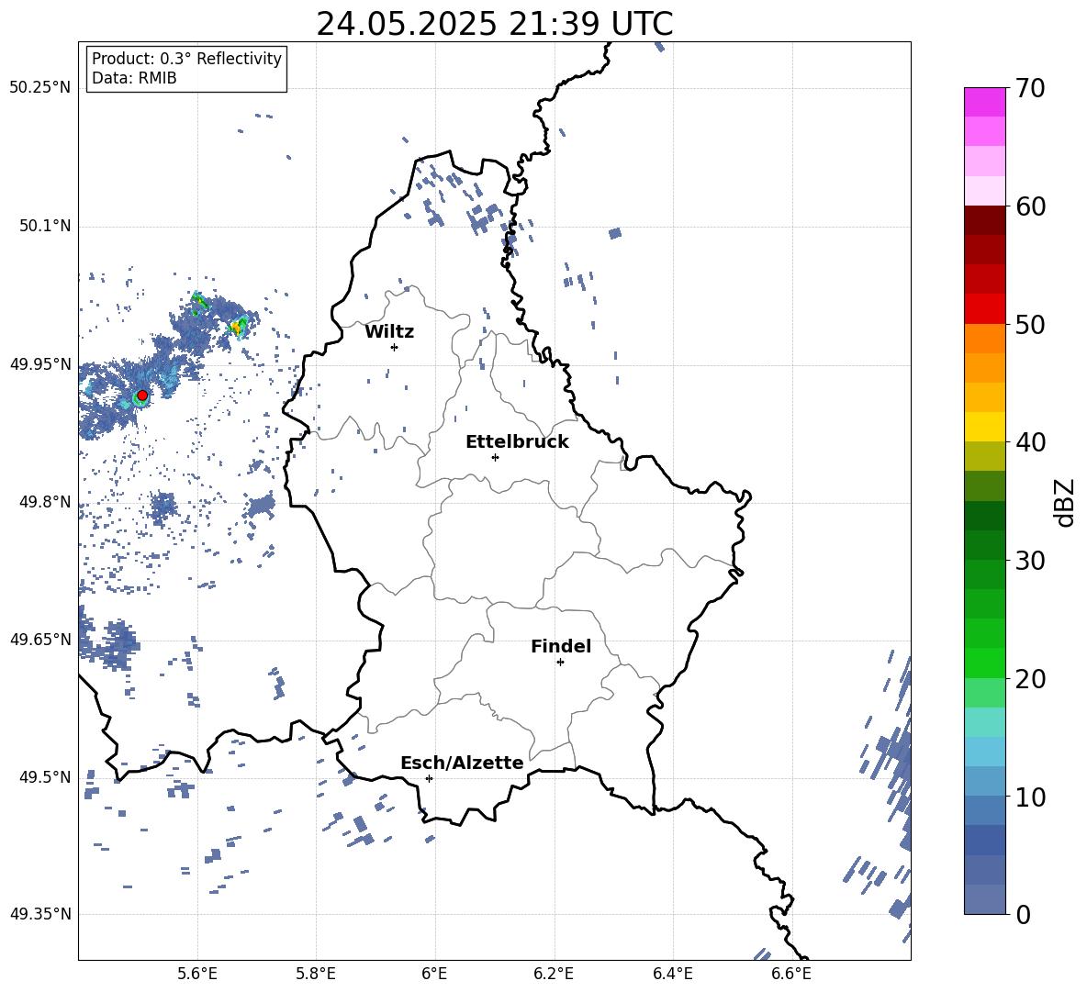This screenshot has height=992, width=1087.
Task: Click the 40 label on the colorbar
Action: coord(1030,442)
